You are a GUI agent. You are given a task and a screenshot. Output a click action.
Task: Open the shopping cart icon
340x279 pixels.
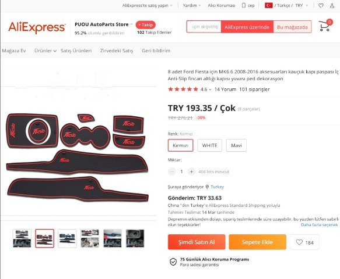click(324, 26)
